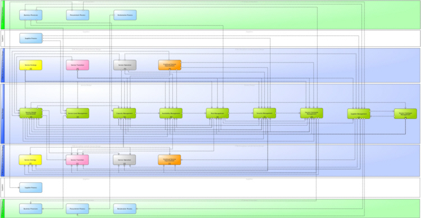The height and width of the screenshot is (218, 421).
Task: Select the orange Continual Service Improvement node in the lower lane
Action: 170,160
